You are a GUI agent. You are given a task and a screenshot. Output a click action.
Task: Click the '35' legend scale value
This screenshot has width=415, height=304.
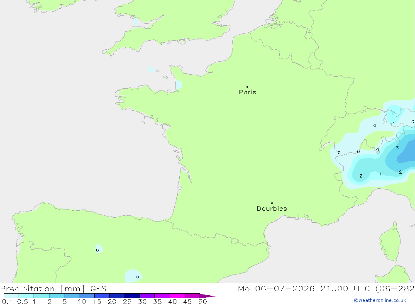(x=157, y=302)
